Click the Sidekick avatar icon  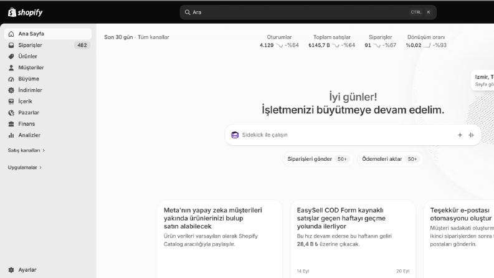coord(235,135)
